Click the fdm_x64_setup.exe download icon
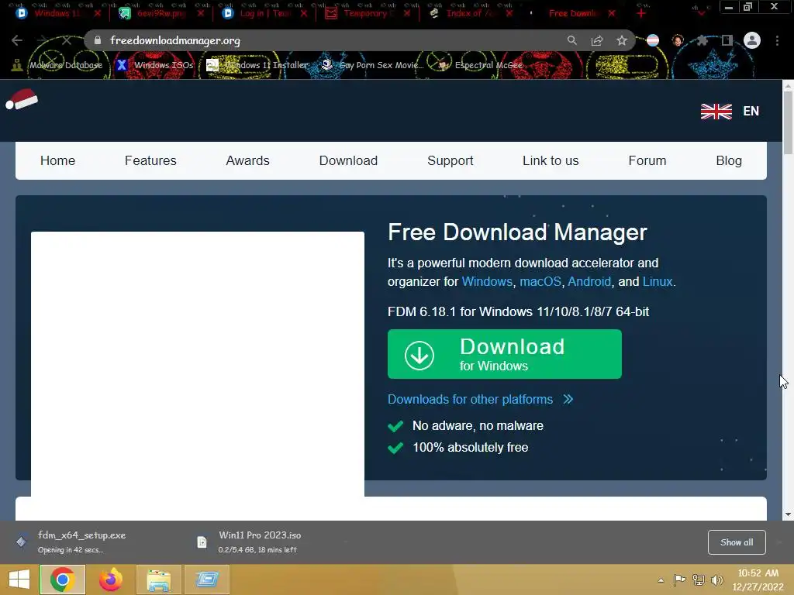The height and width of the screenshot is (595, 794). coord(21,542)
